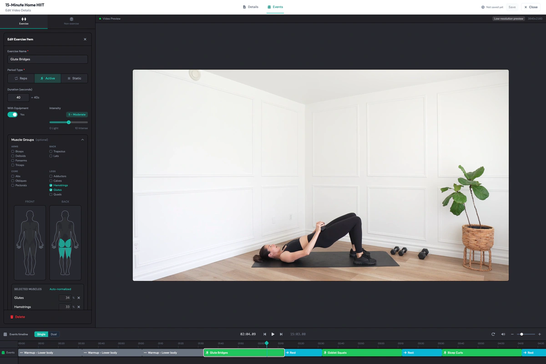546x364 pixels.
Task: Select Dual timeline mode
Action: pyautogui.click(x=54, y=334)
